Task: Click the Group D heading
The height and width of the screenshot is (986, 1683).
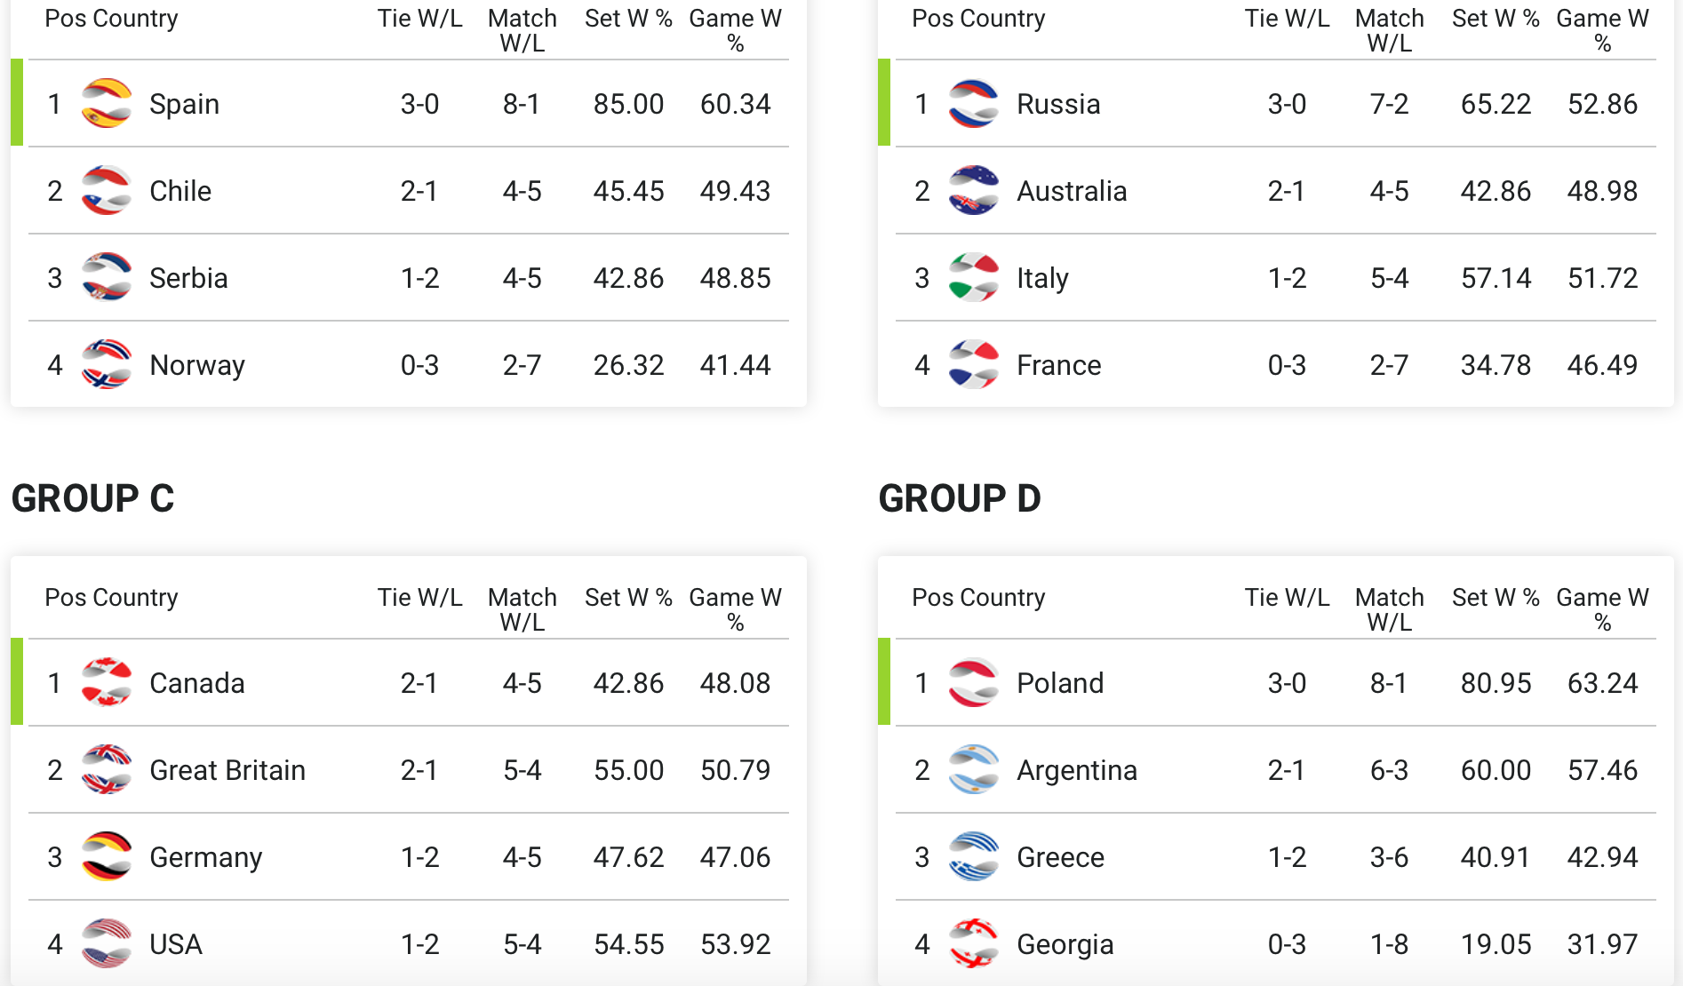Action: click(x=959, y=498)
